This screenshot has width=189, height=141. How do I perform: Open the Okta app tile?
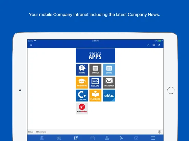click(109, 95)
